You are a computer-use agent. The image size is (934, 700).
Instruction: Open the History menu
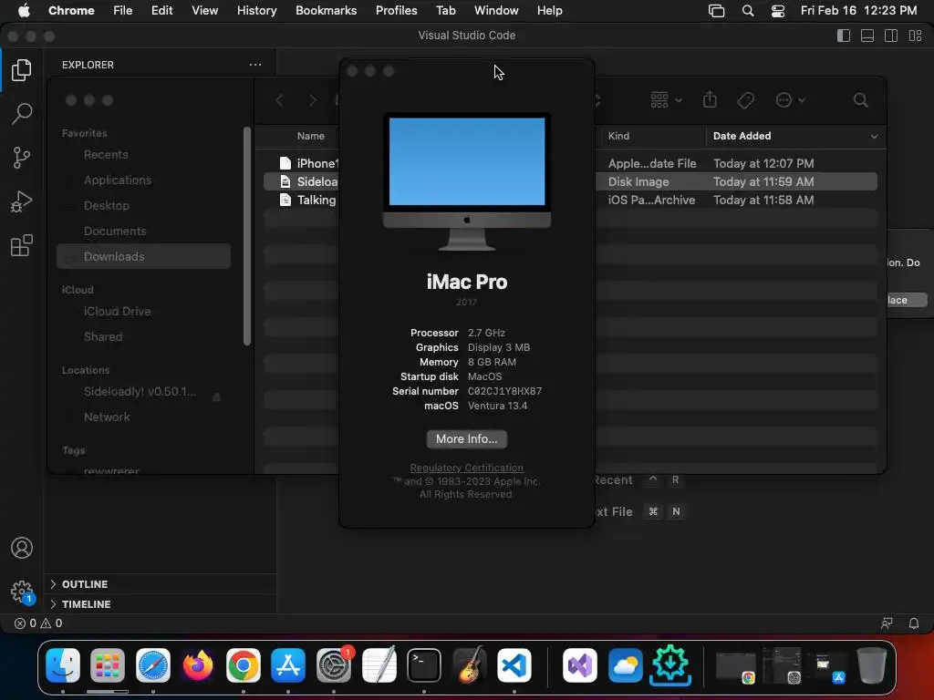click(x=256, y=10)
